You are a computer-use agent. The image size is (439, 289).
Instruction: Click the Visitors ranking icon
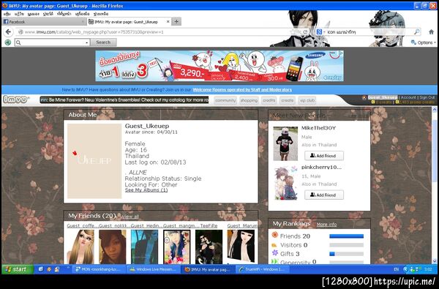274,245
